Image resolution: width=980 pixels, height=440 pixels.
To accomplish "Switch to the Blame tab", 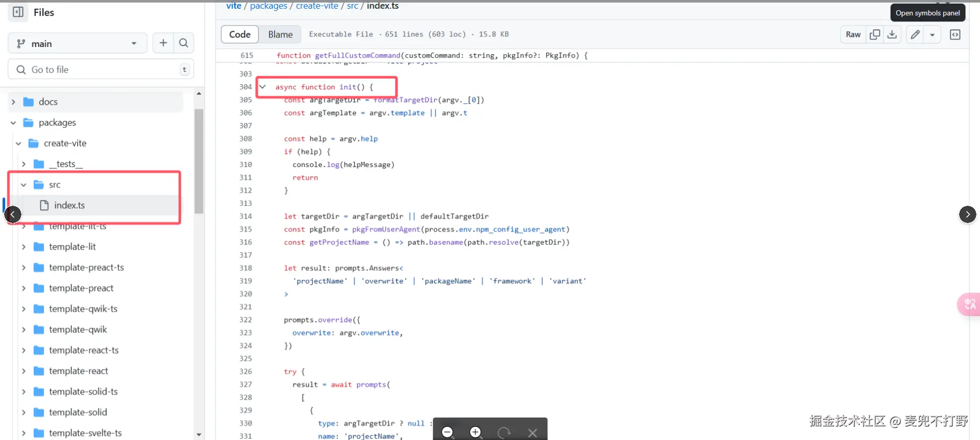I will pyautogui.click(x=280, y=34).
